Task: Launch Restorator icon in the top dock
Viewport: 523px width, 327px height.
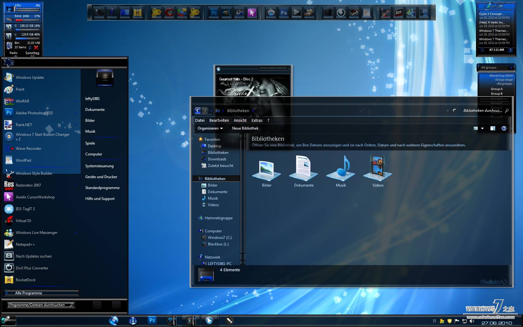Action: [398, 13]
